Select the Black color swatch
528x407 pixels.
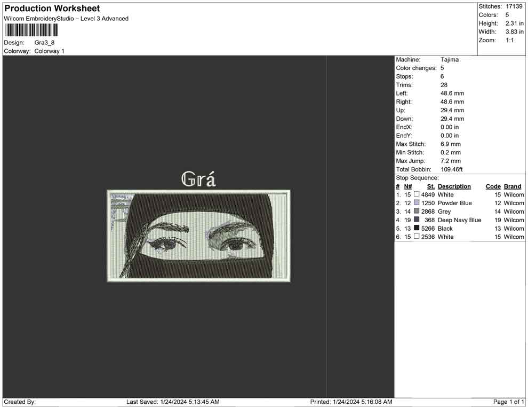point(417,228)
